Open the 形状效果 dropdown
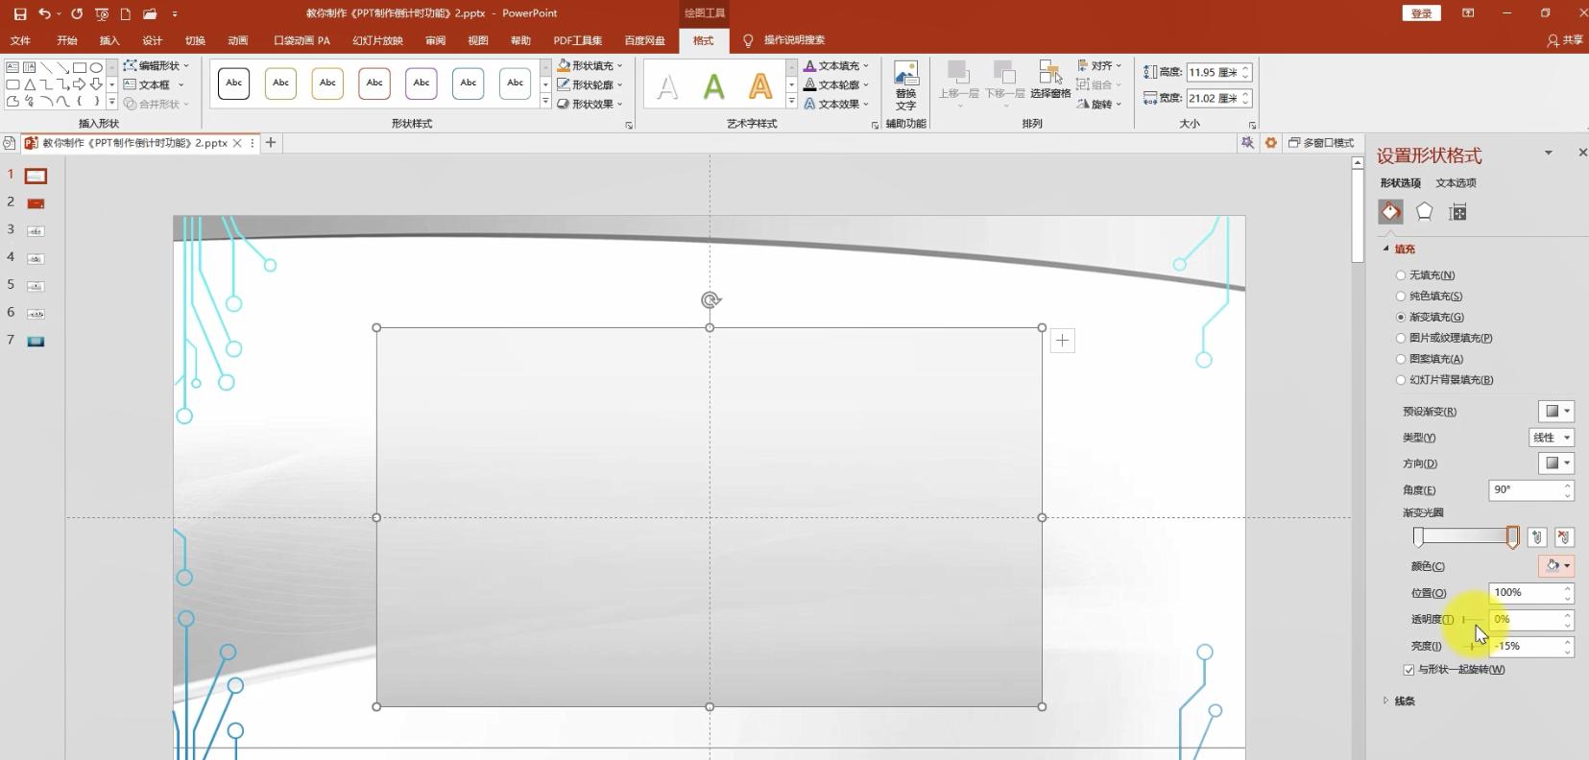The height and width of the screenshot is (760, 1589). (590, 104)
